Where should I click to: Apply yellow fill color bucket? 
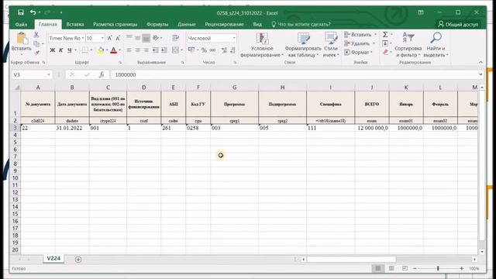[101, 50]
